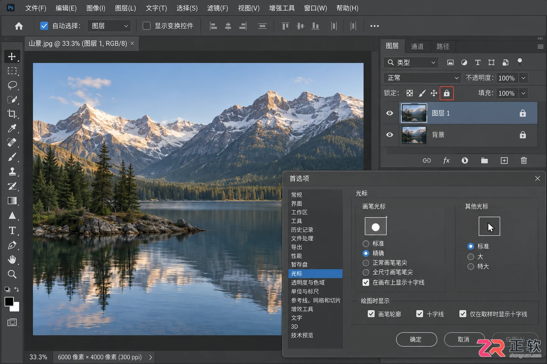
Task: Add layer style with fx icon
Action: click(446, 160)
